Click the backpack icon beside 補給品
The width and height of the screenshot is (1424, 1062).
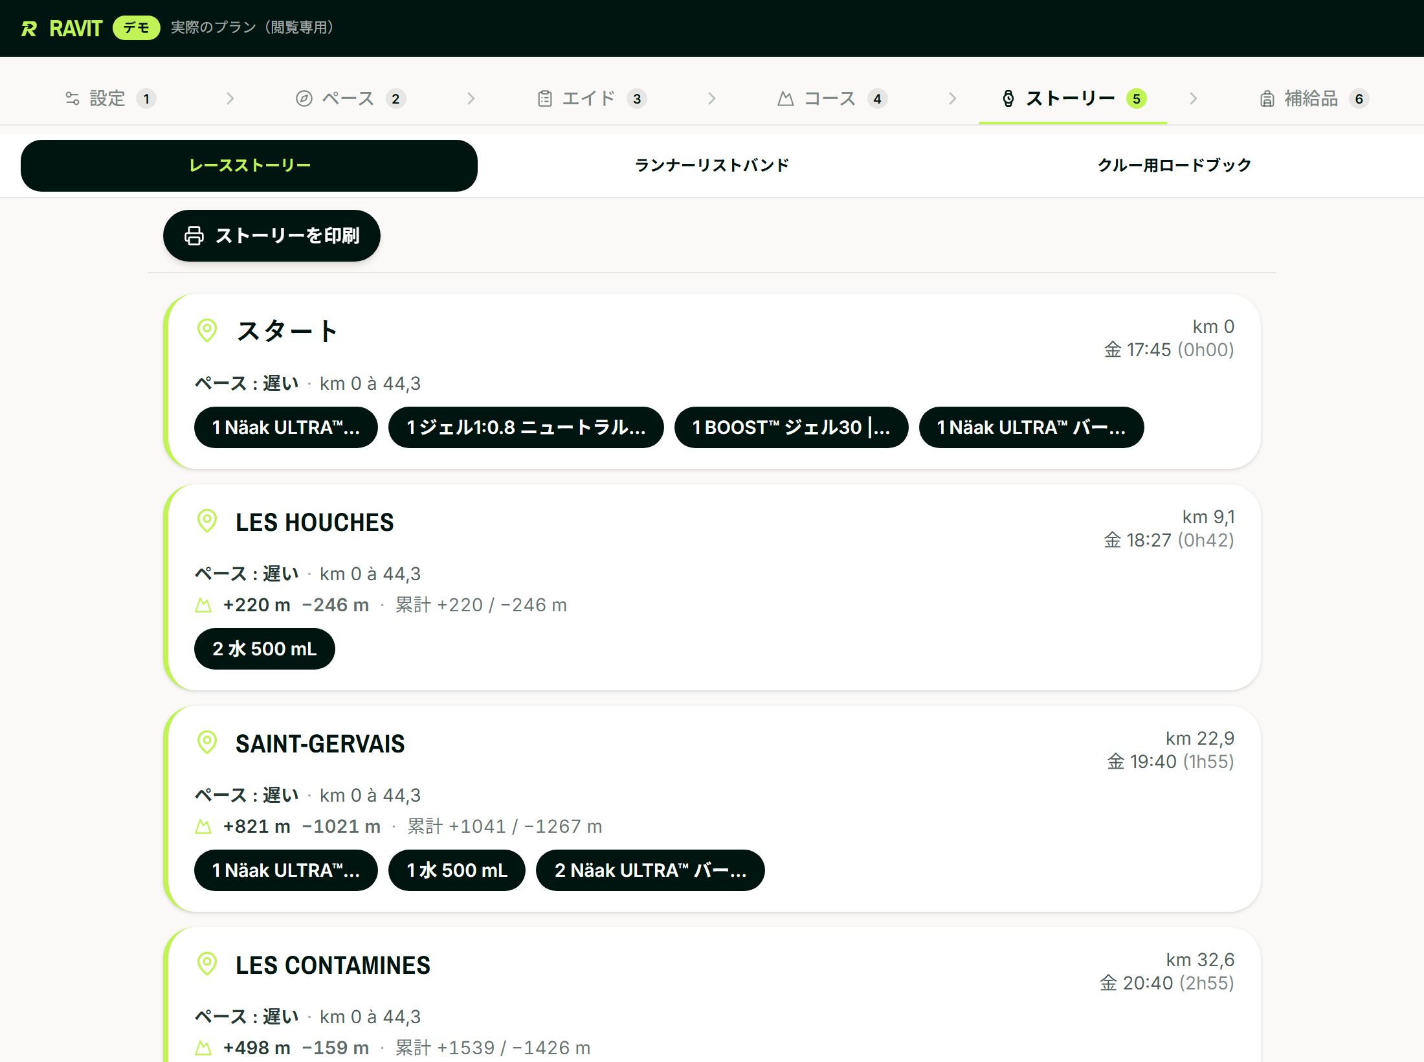click(1267, 98)
